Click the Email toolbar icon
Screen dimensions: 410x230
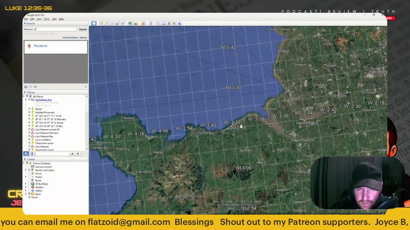[158, 23]
